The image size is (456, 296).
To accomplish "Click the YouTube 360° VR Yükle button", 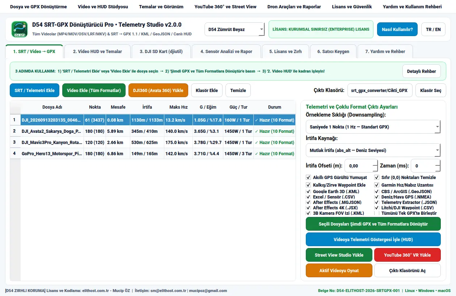I will click(408, 255).
